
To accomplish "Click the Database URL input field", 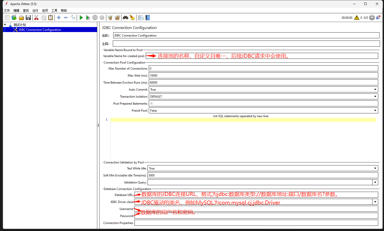I will (x=256, y=195).
